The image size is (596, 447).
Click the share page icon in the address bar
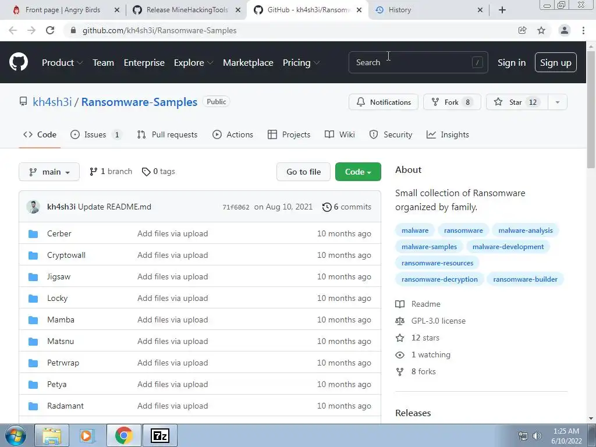coord(522,30)
